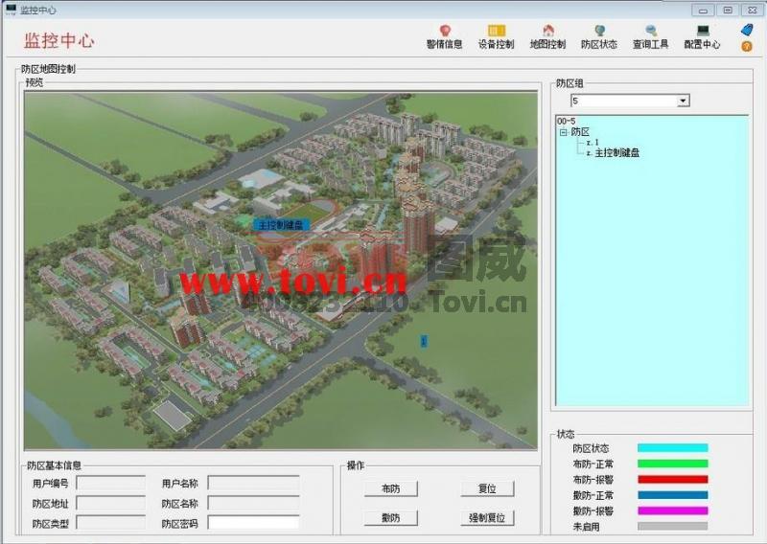Click the red 布防-报警 color swatch
The image size is (767, 544).
click(672, 479)
